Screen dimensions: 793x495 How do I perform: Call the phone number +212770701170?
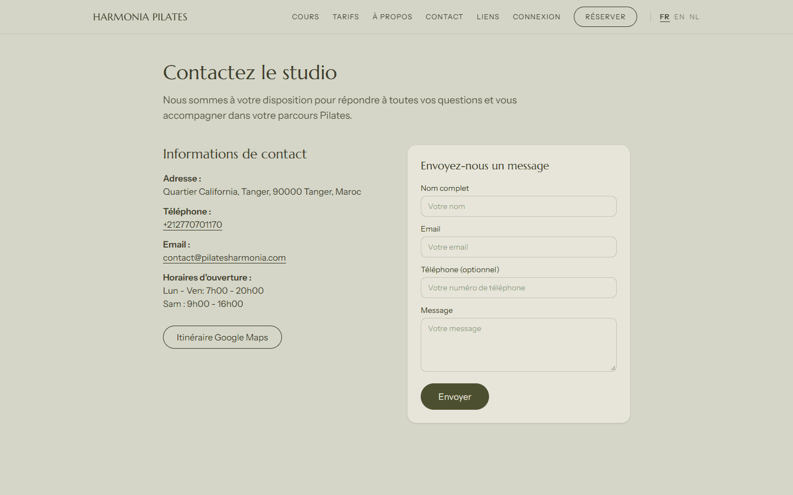pyautogui.click(x=193, y=224)
